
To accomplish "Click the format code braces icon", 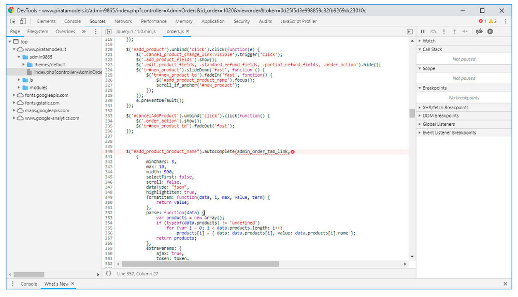I will [108, 273].
